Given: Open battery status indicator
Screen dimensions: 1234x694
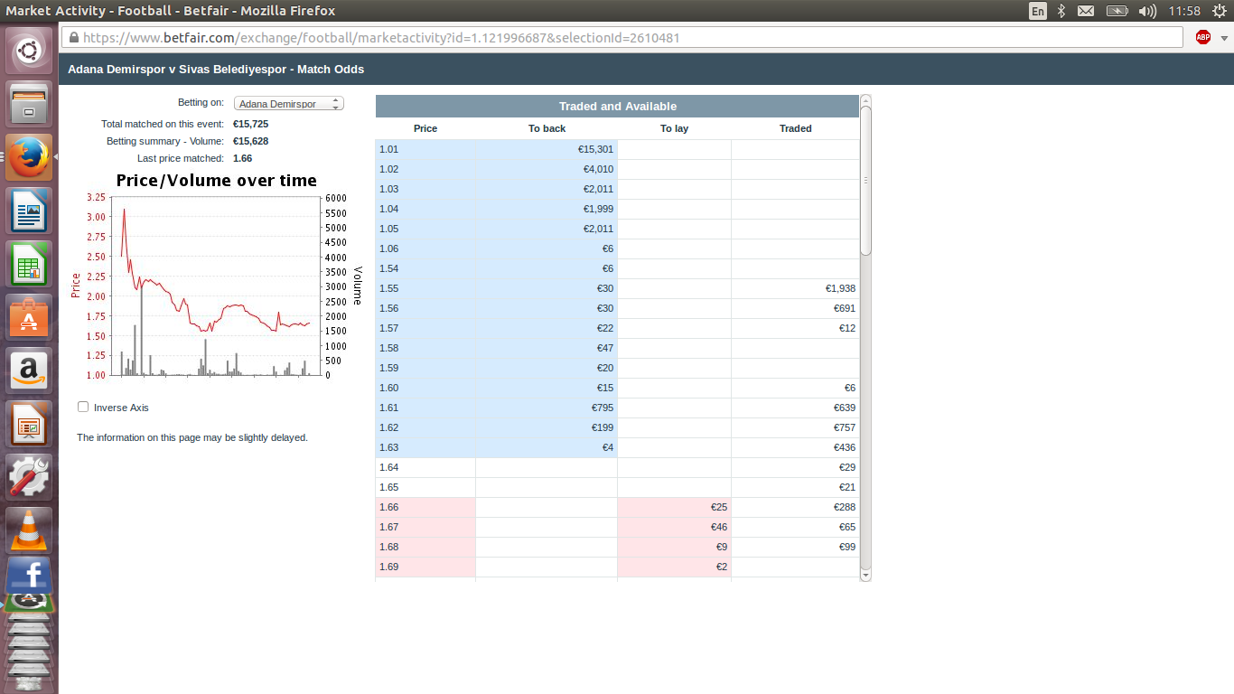Looking at the screenshot, I should [x=1117, y=11].
